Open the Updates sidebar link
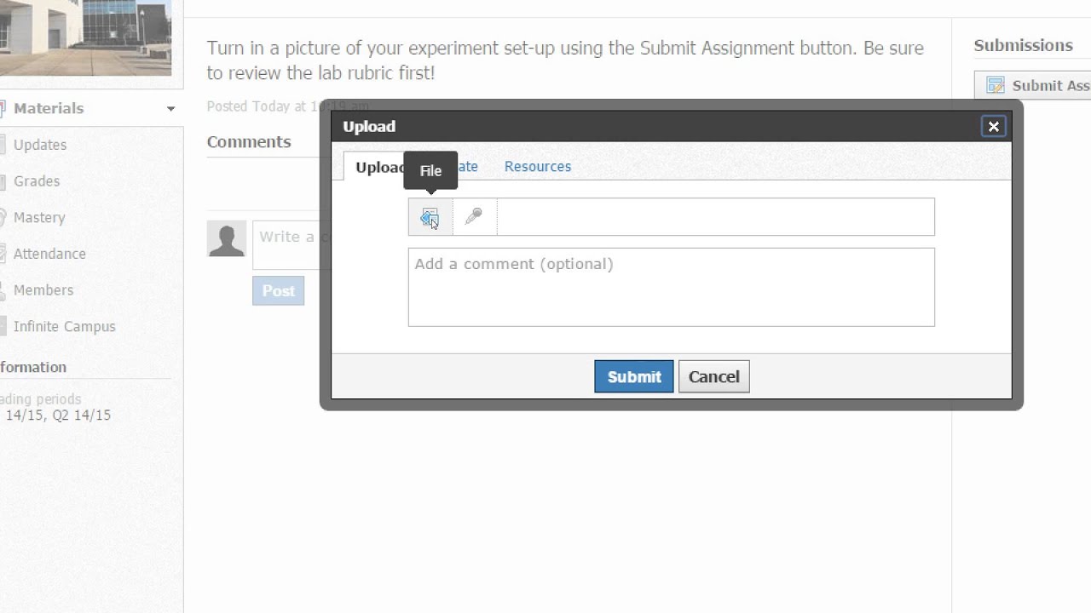This screenshot has width=1091, height=613. pyautogui.click(x=40, y=145)
